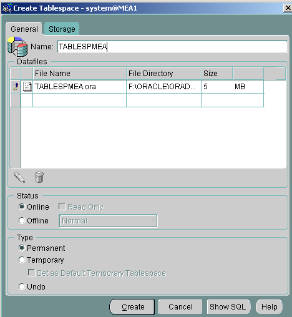Screen dimensions: 292x317
Task: Toggle the Read Only checkbox
Action: pos(62,207)
